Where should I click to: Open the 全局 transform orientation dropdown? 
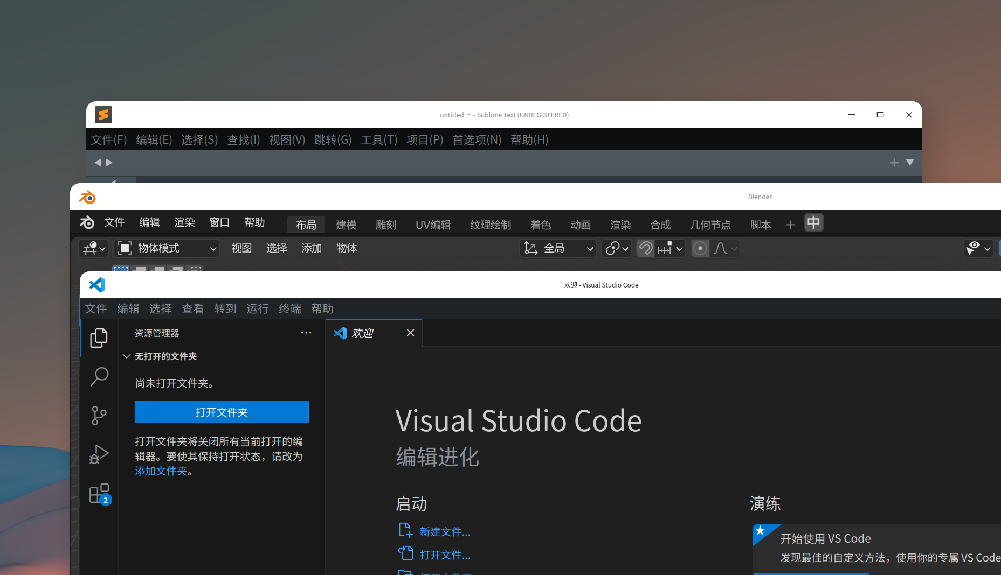(x=558, y=248)
